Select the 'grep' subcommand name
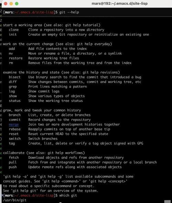Viewport: 172px width, 203px height. 13,87
